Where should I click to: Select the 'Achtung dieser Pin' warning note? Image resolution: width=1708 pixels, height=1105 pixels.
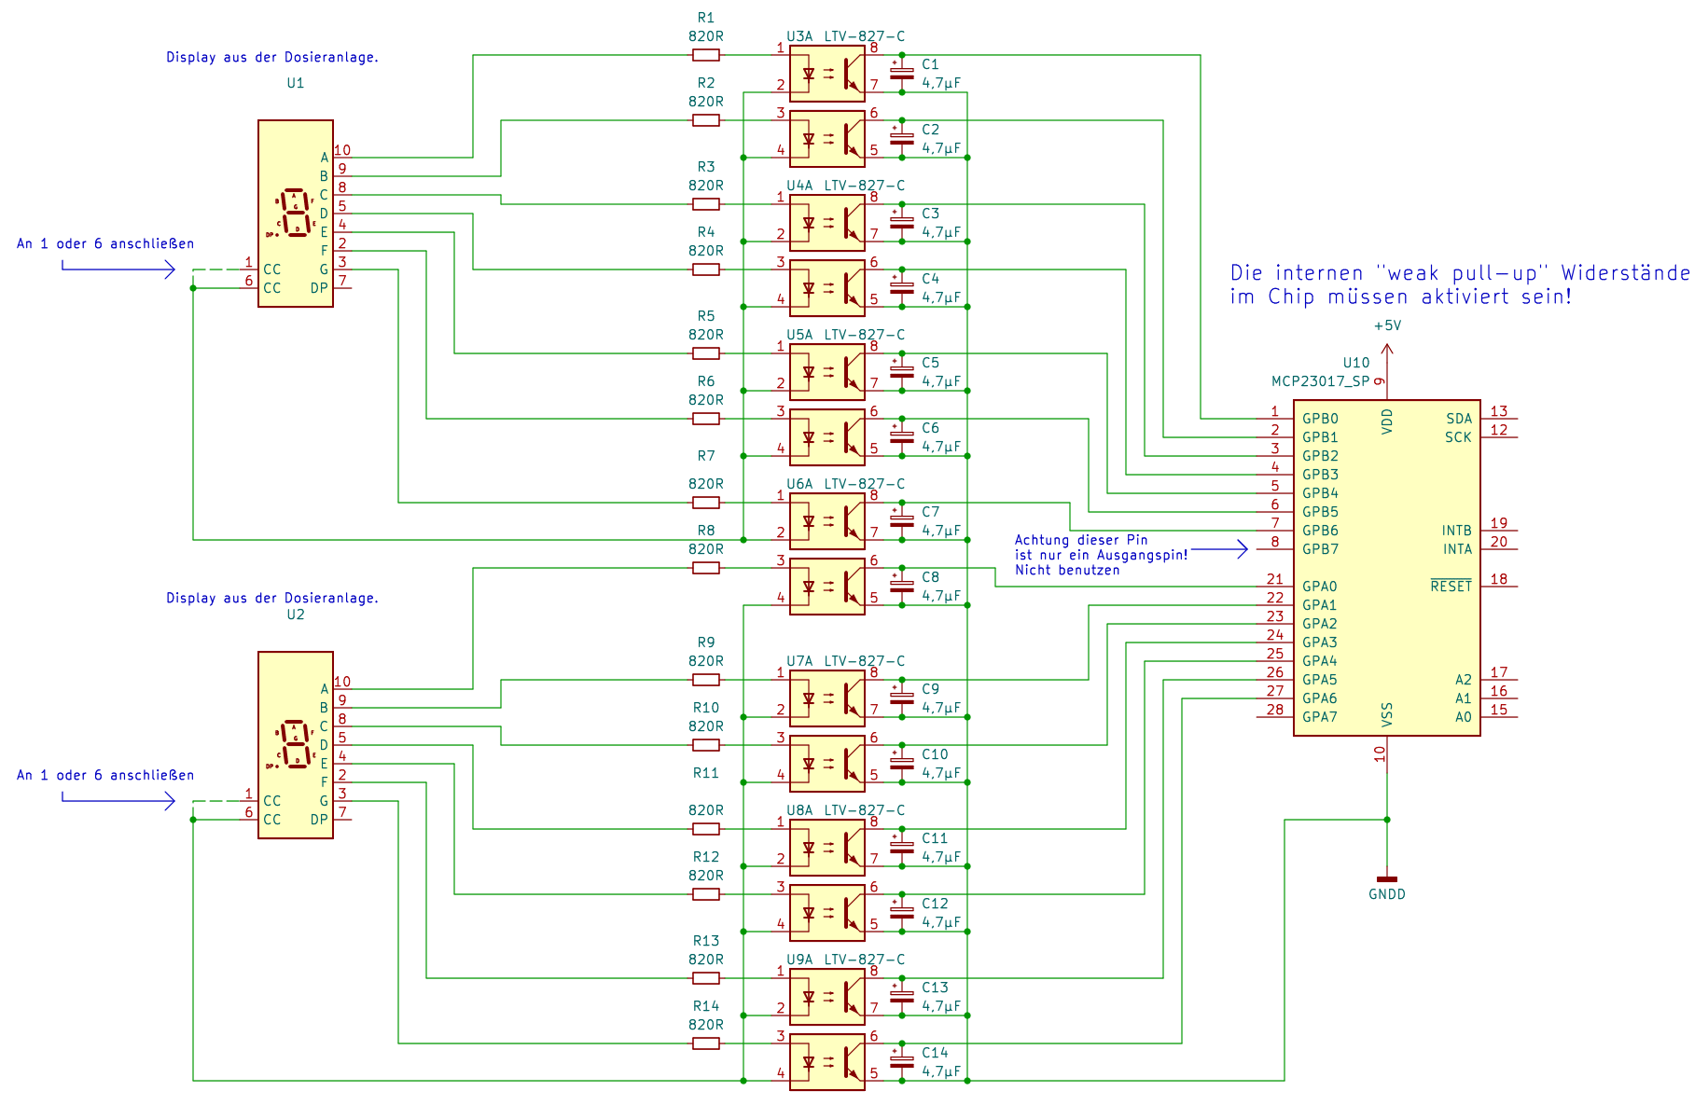pyautogui.click(x=1102, y=555)
